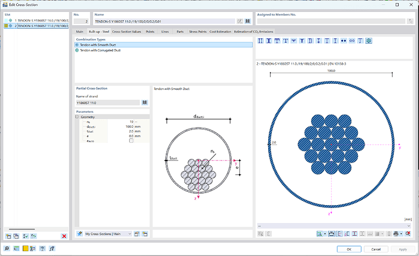Screen dimensions: 419x256
Task: Select Tendon with Corrugated Duct combination type
Action: pos(100,50)
